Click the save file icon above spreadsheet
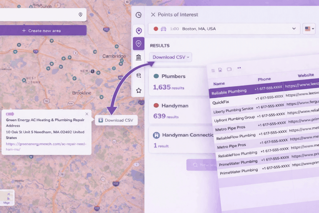Screen dimensions: 319x213 pyautogui.click(x=220, y=70)
